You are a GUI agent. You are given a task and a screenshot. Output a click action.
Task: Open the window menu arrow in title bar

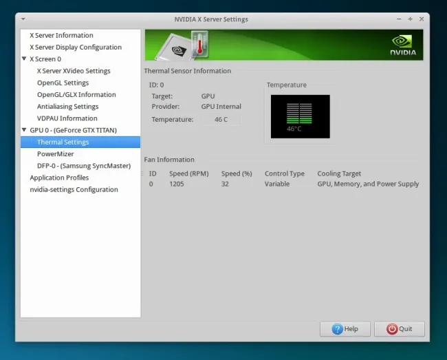pos(23,19)
